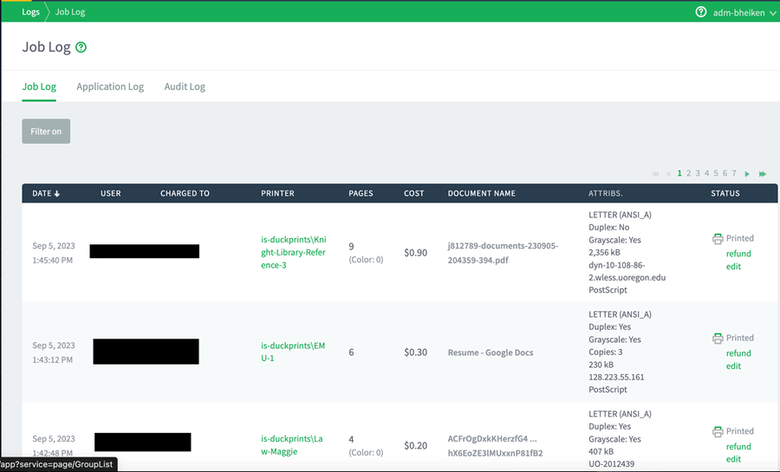The height and width of the screenshot is (472, 780).
Task: Sort by the DATE column header
Action: tap(46, 193)
